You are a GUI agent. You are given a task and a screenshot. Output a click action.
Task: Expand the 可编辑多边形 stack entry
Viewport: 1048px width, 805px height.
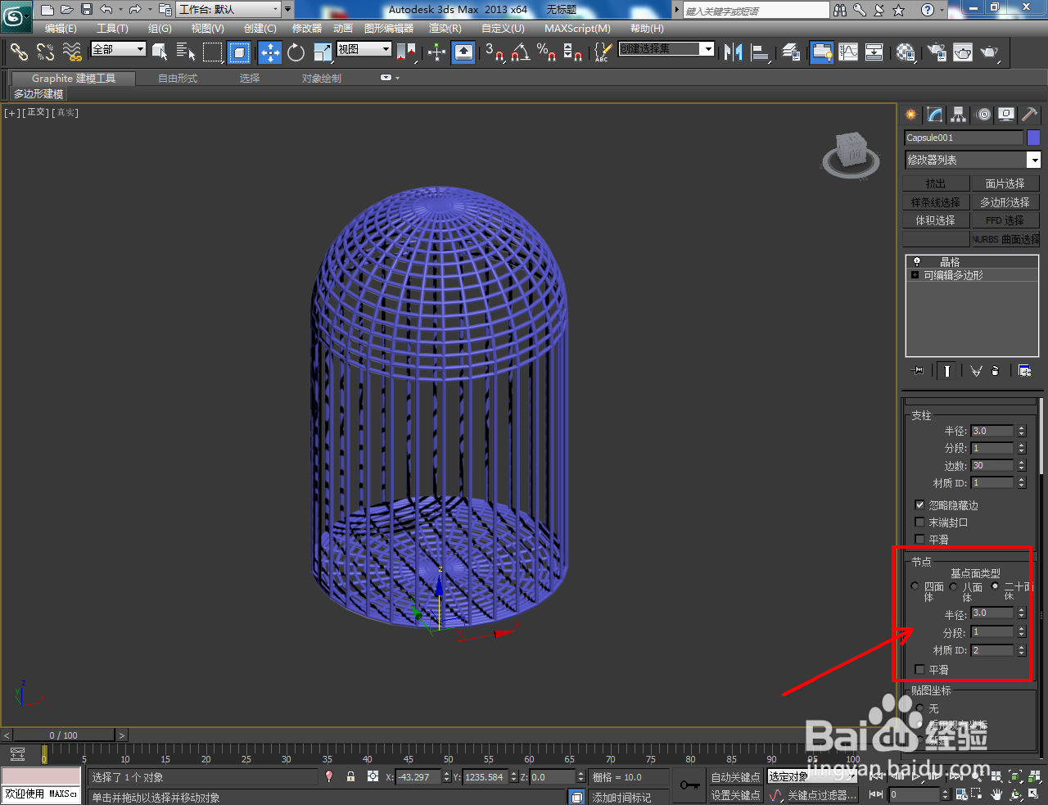(x=915, y=275)
